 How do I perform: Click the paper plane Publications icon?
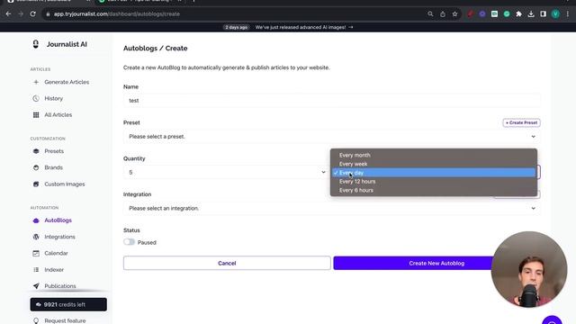click(x=36, y=286)
